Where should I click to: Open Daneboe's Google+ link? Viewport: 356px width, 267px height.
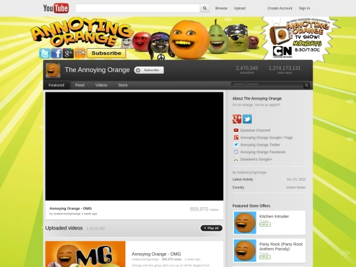(x=256, y=160)
